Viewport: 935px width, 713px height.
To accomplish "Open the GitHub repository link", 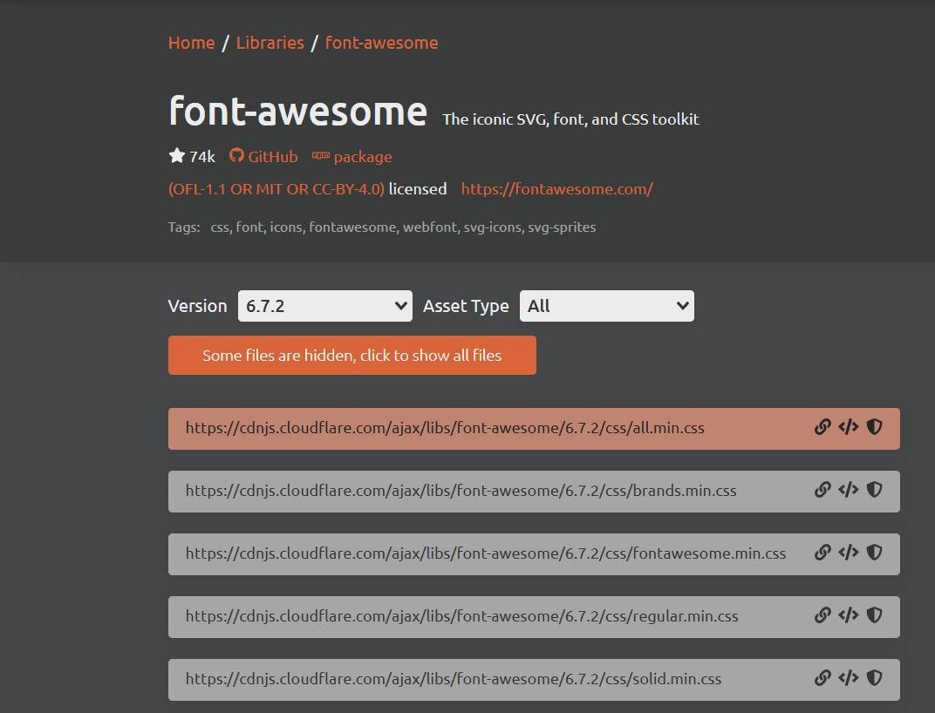I will 272,157.
